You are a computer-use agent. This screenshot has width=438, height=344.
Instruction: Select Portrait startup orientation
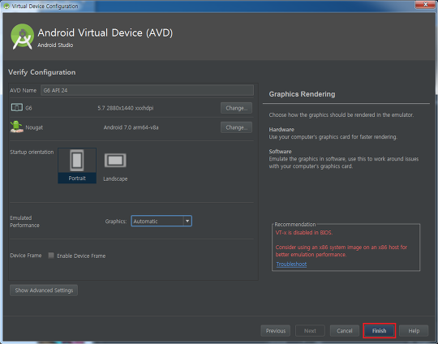pos(77,166)
